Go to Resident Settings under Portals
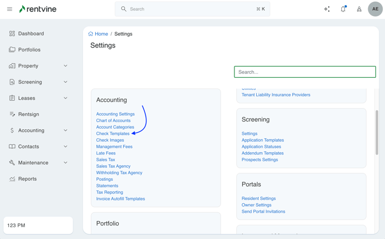Screen dimensions: 385x239 (x=259, y=199)
